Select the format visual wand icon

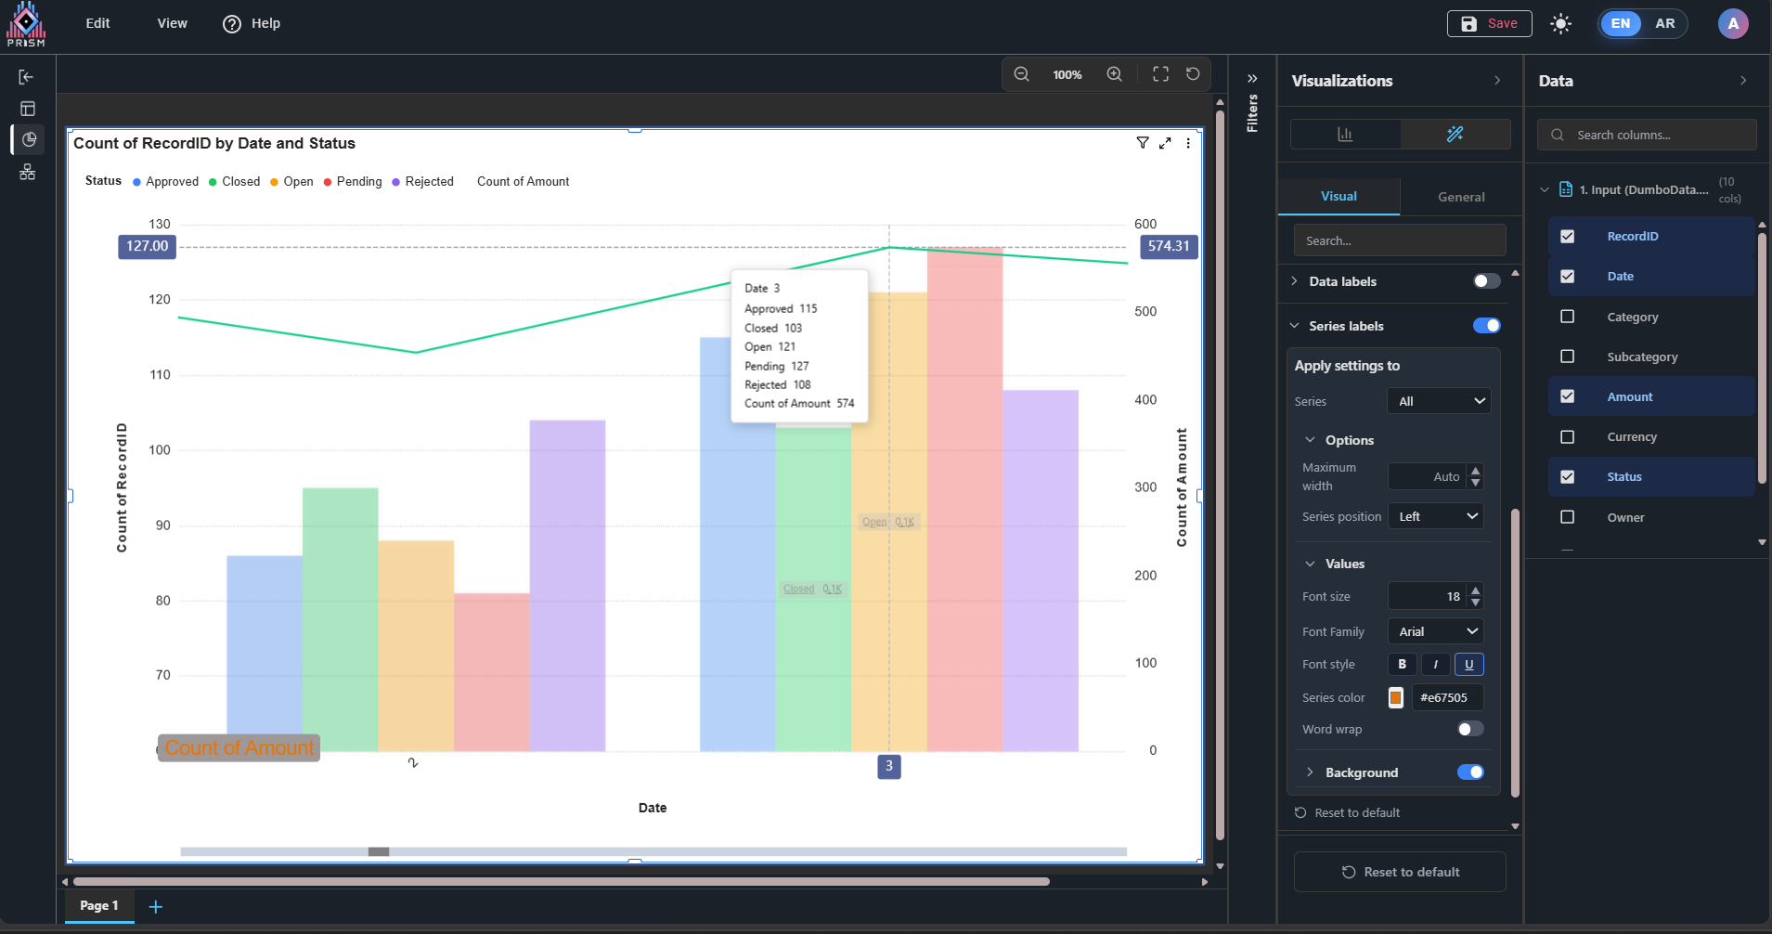tap(1455, 135)
